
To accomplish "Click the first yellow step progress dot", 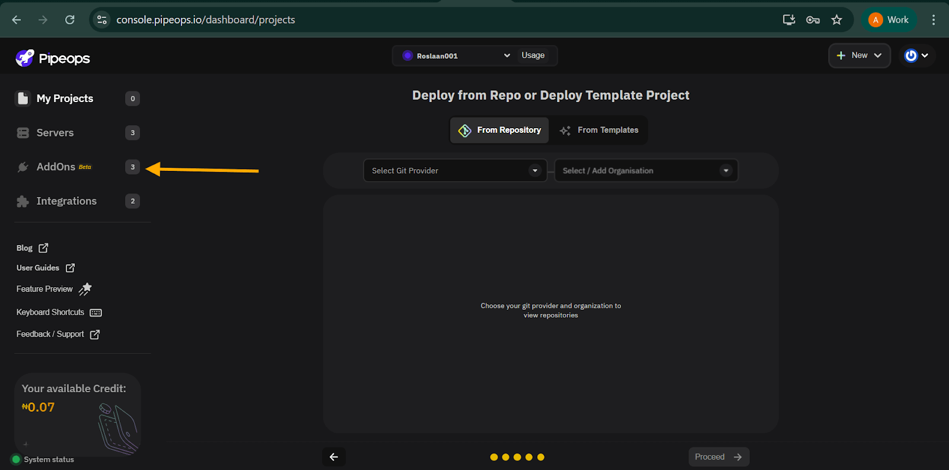I will (x=494, y=457).
